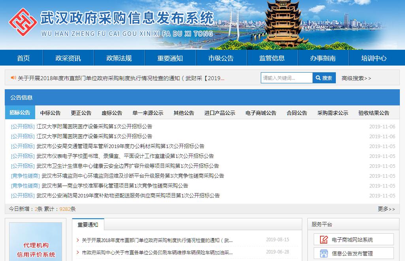Open 江汉大学附属医院 first tender announcement

click(x=94, y=127)
